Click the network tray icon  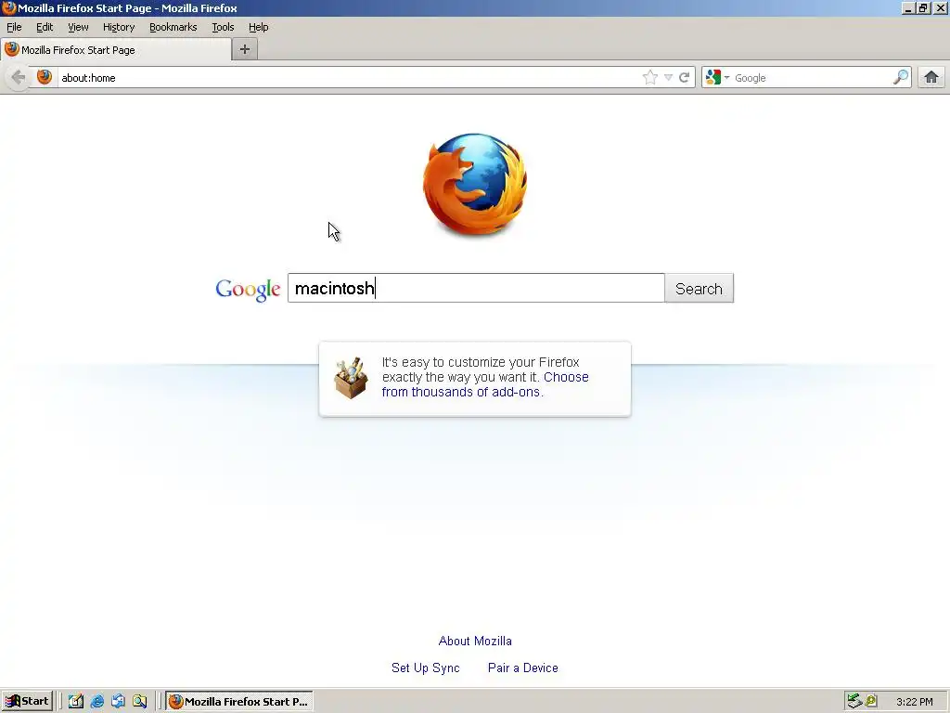(854, 701)
